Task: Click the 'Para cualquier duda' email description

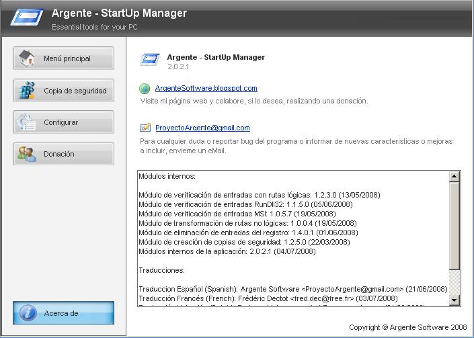Action: [297, 146]
